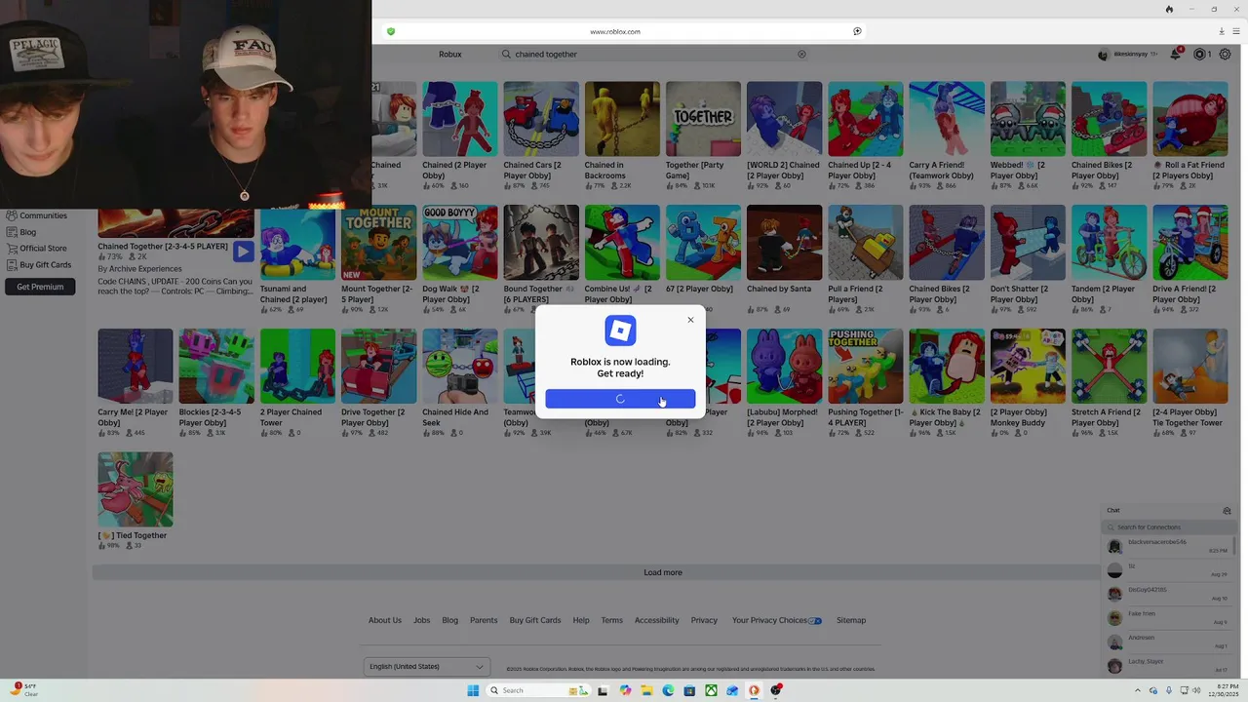Open the Privacy footer link

(704, 620)
